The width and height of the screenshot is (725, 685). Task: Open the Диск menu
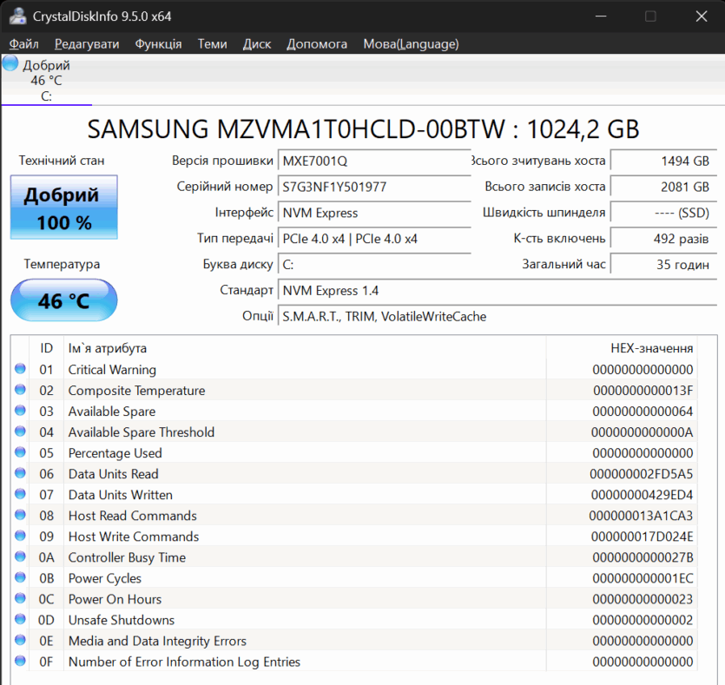tap(256, 43)
